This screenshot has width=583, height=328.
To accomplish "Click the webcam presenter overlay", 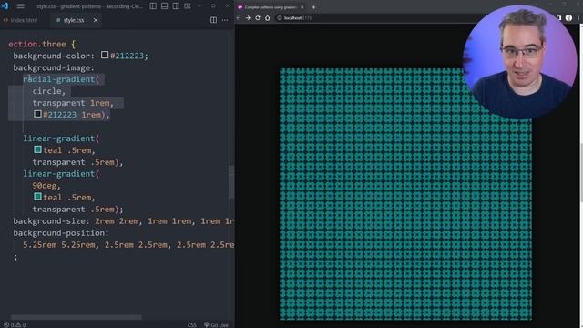I will pos(519,61).
